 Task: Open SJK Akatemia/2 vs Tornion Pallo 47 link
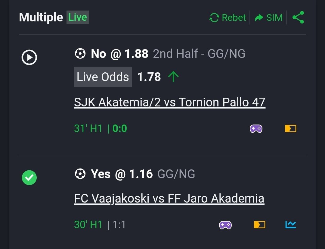tap(169, 102)
